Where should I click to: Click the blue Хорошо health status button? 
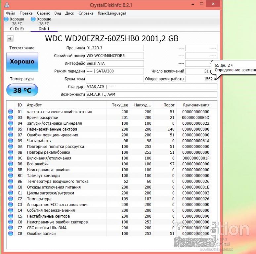[22, 62]
